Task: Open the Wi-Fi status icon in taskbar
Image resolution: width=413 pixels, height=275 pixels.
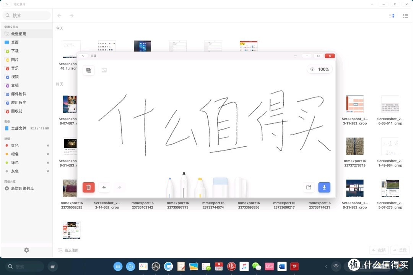Action: click(x=336, y=266)
